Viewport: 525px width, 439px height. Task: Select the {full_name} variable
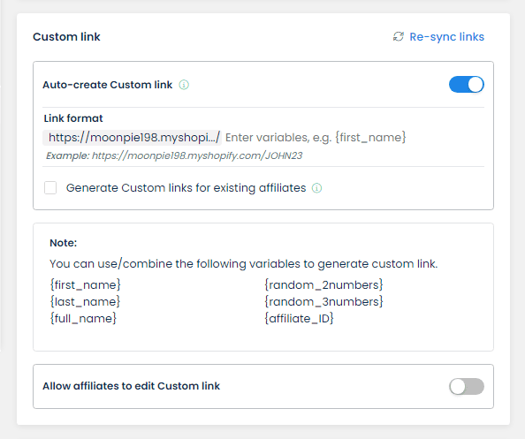[x=83, y=318]
